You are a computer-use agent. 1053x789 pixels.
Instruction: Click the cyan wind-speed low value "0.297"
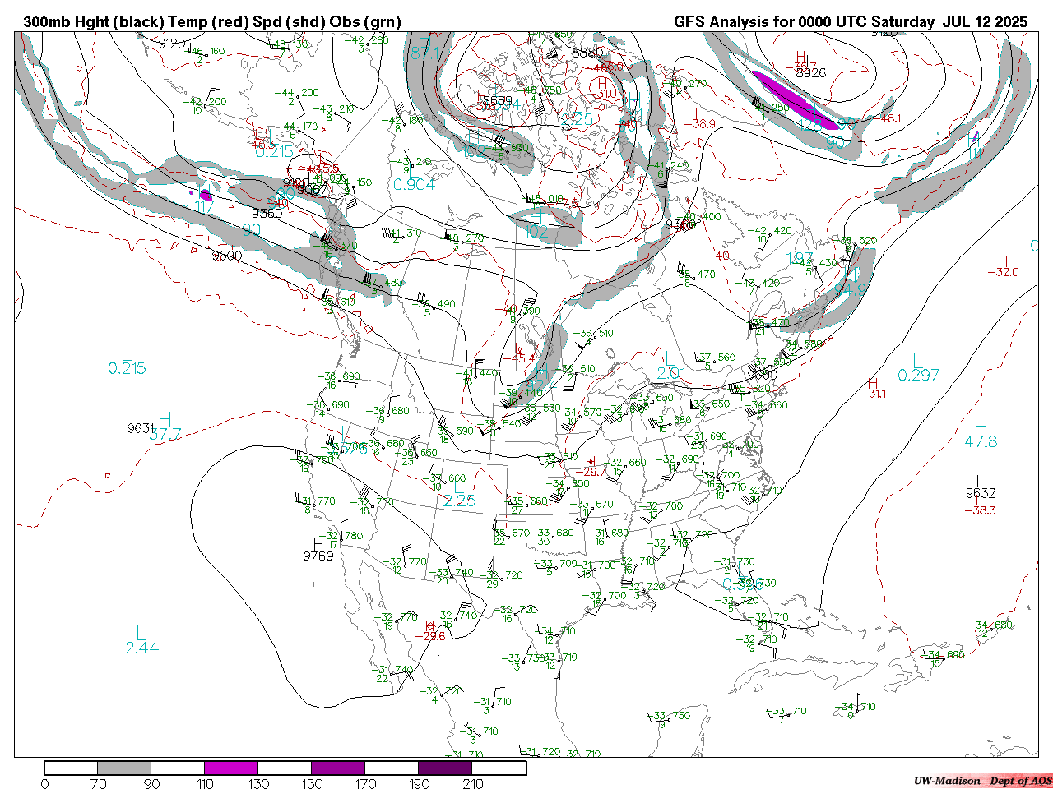pyautogui.click(x=919, y=376)
